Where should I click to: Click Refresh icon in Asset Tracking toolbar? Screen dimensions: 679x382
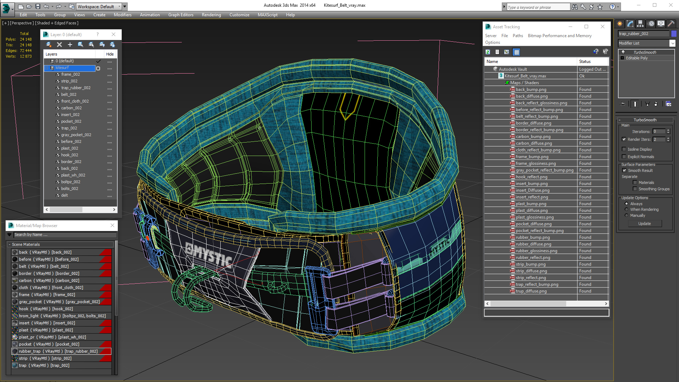point(488,52)
